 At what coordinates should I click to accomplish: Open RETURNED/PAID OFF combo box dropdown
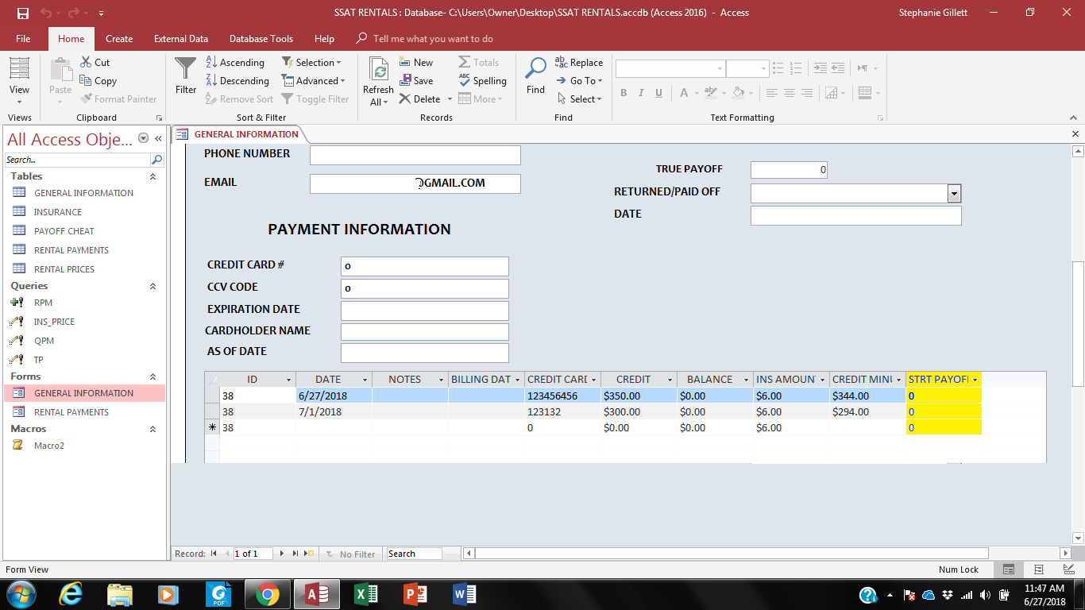coord(954,193)
